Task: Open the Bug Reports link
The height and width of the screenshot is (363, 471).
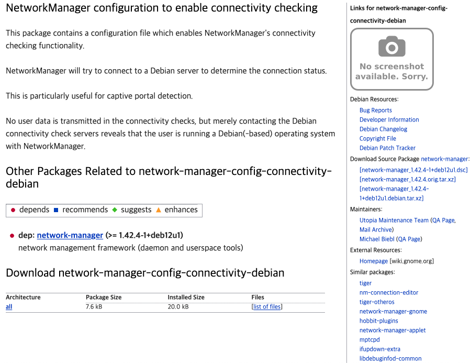Action: coord(375,111)
